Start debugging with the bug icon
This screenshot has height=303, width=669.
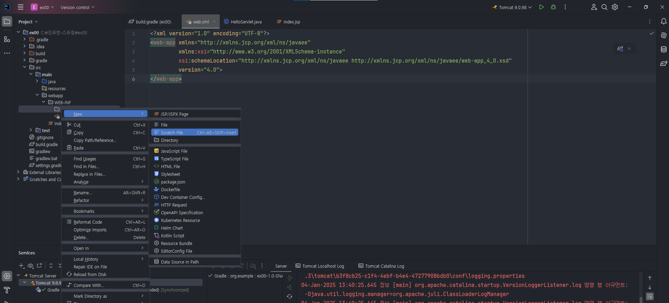(x=553, y=7)
